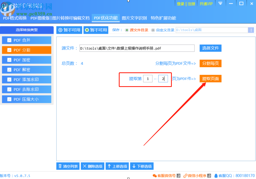Open the title bar dropdown menu icon
Viewport: 256px width, 179px height.
pos(220,3)
